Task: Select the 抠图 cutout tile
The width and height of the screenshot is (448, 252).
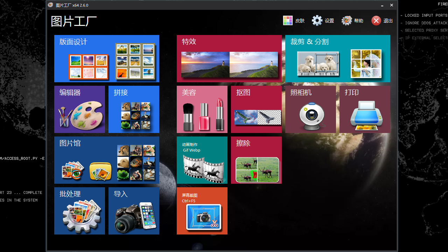Action: pos(256,109)
